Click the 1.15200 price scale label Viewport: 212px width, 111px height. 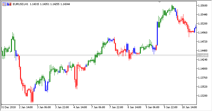point(203,24)
